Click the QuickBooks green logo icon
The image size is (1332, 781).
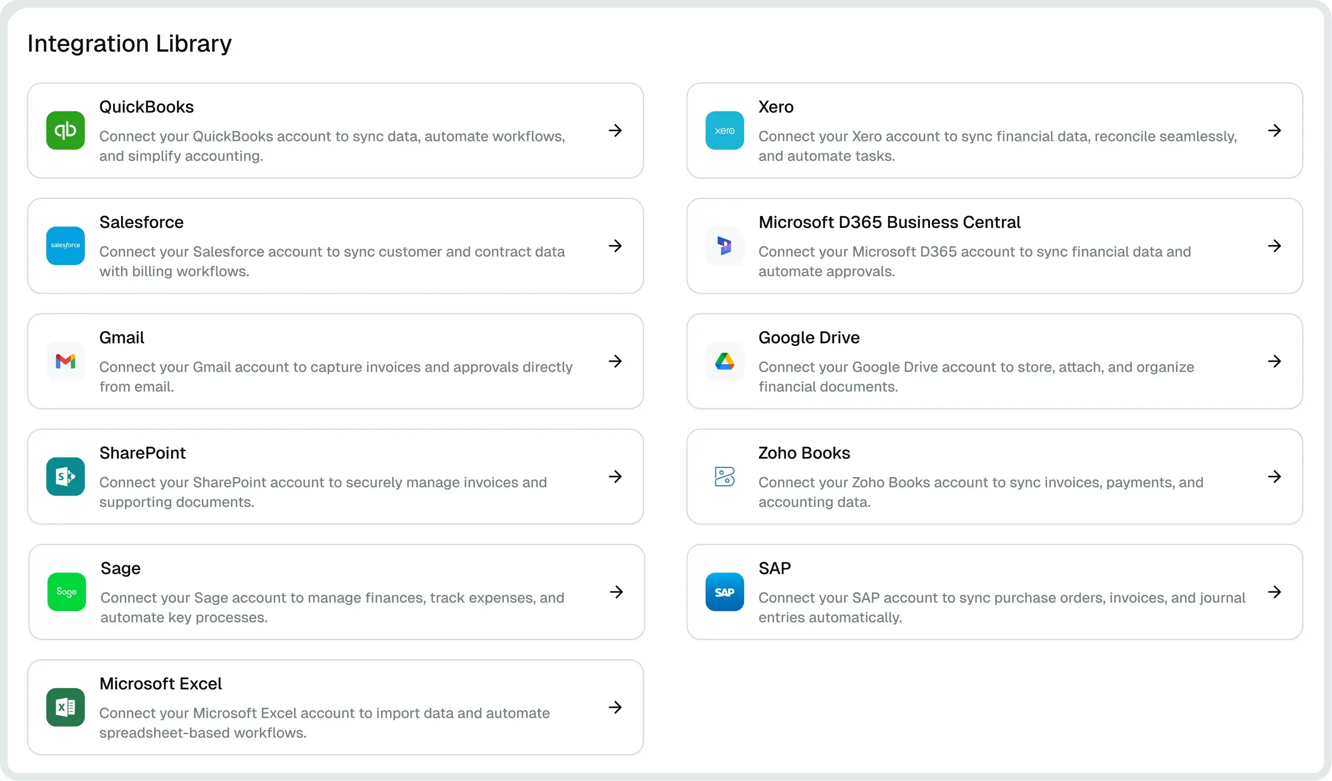[x=66, y=130]
